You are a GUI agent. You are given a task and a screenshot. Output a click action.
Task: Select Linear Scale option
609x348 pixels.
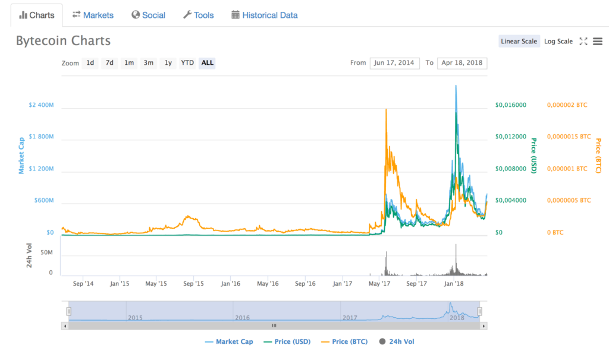pyautogui.click(x=519, y=42)
